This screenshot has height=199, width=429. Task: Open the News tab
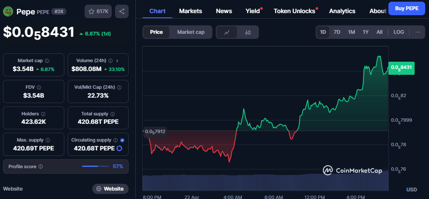[224, 11]
